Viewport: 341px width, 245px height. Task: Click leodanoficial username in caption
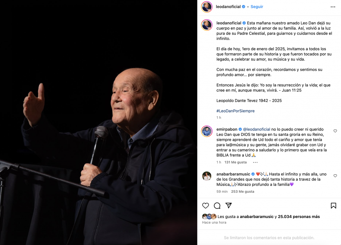tap(229, 23)
